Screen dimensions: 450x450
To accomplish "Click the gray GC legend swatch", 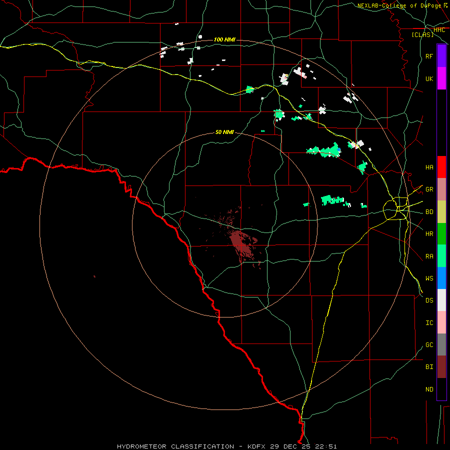I will click(x=441, y=344).
